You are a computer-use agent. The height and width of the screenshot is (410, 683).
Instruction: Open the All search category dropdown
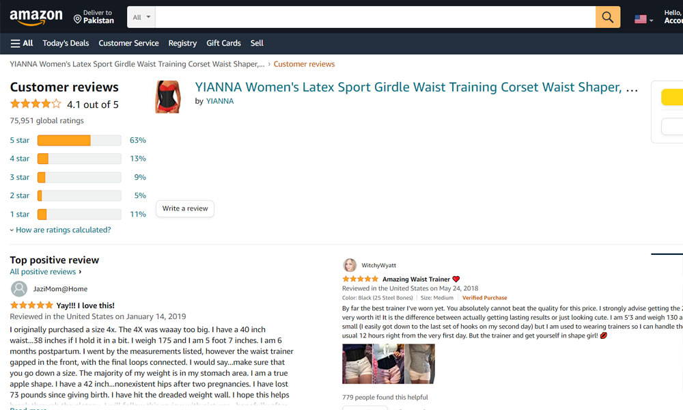coord(141,17)
